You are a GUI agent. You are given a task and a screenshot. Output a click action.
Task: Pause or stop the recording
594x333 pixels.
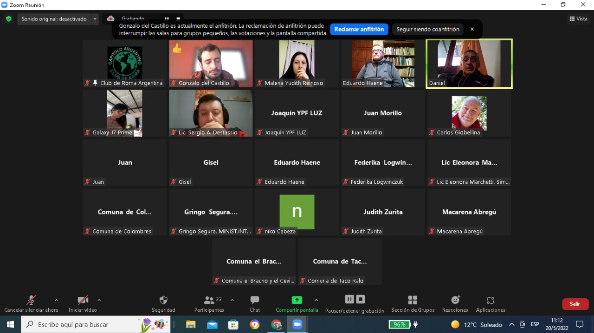pos(355,300)
